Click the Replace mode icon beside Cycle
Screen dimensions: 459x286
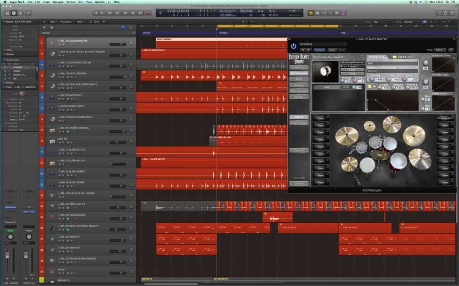click(317, 13)
